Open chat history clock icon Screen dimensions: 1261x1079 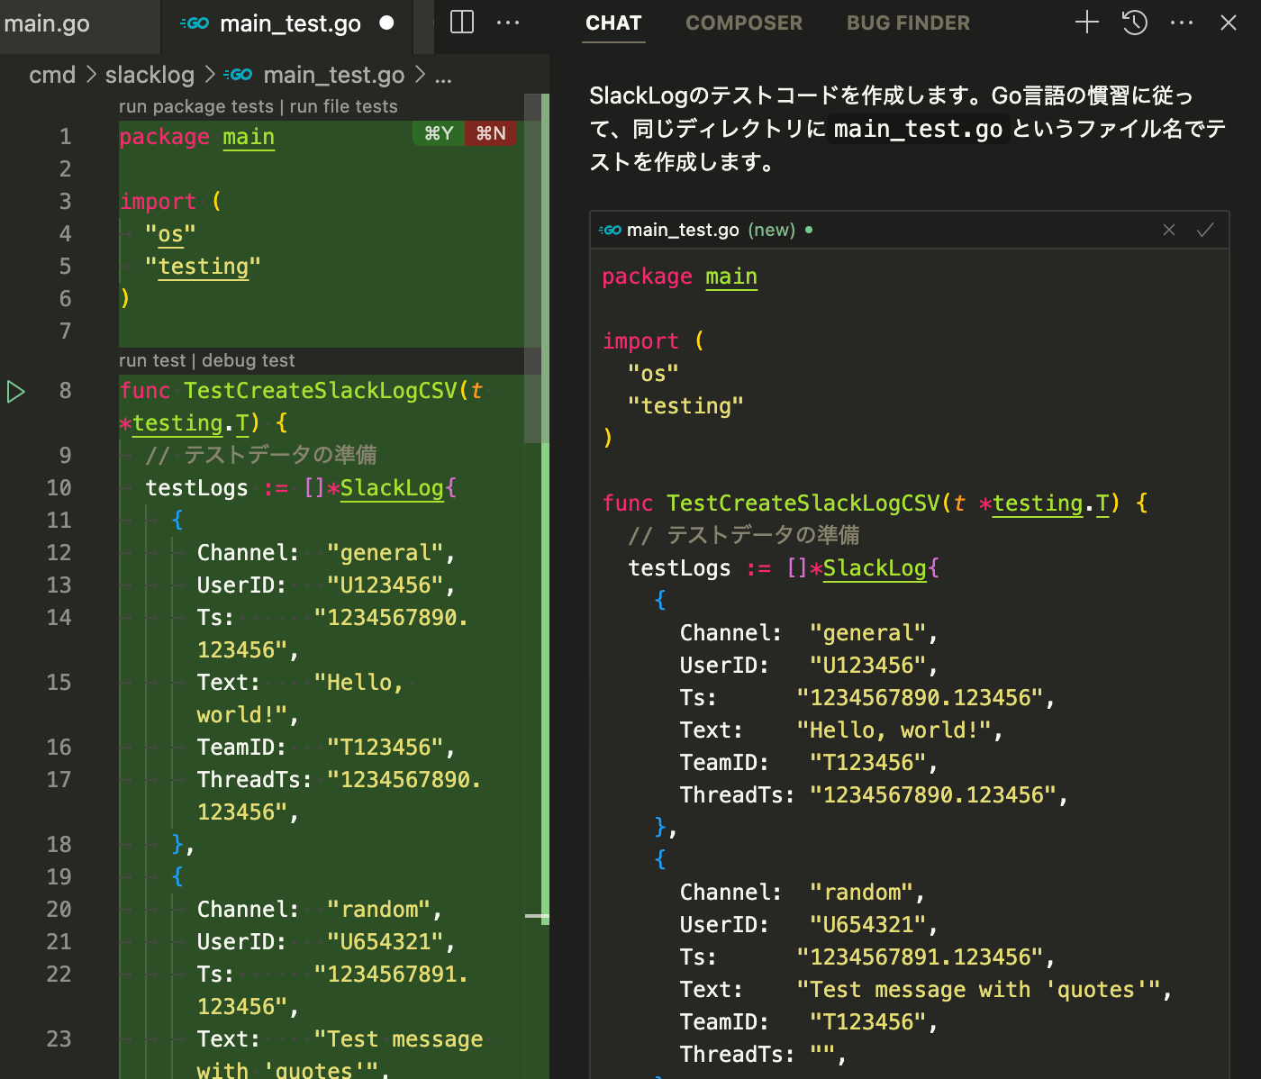(x=1135, y=23)
